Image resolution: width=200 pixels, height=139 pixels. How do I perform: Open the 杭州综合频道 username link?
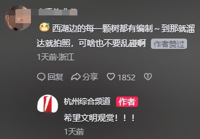(x=87, y=101)
